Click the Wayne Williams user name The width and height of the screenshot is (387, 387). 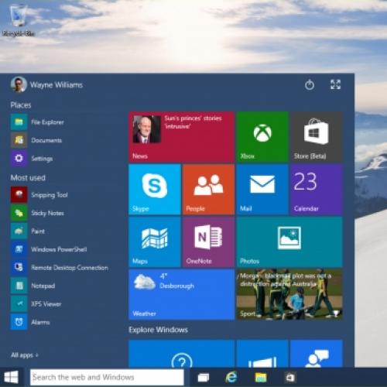coord(57,85)
